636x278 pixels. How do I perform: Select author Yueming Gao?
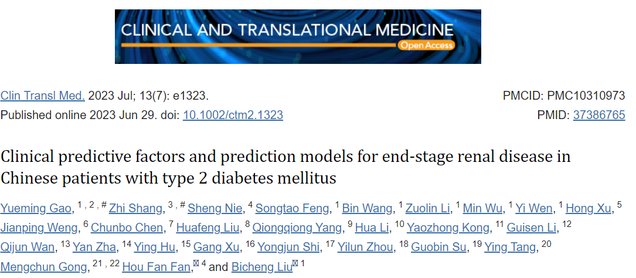(x=36, y=209)
